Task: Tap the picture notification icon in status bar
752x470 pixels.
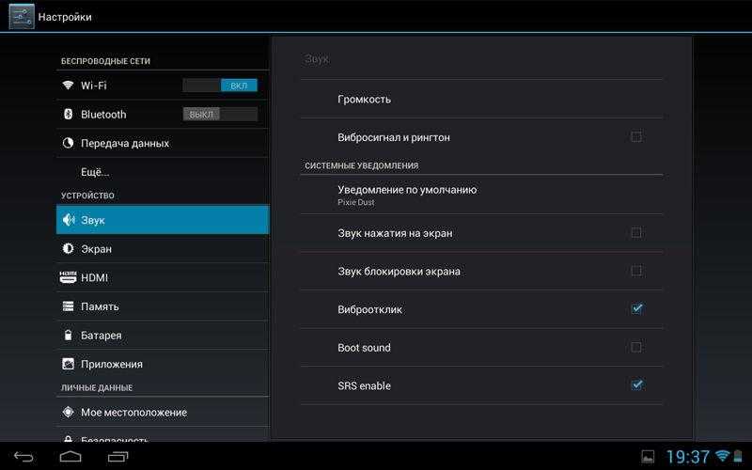Action: coord(648,457)
